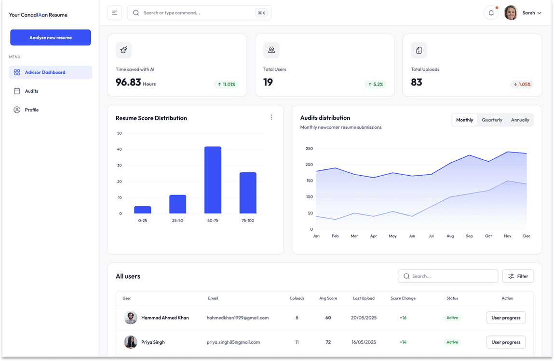Click the Analyze new resume button
This screenshot has height=361, width=554.
click(51, 38)
